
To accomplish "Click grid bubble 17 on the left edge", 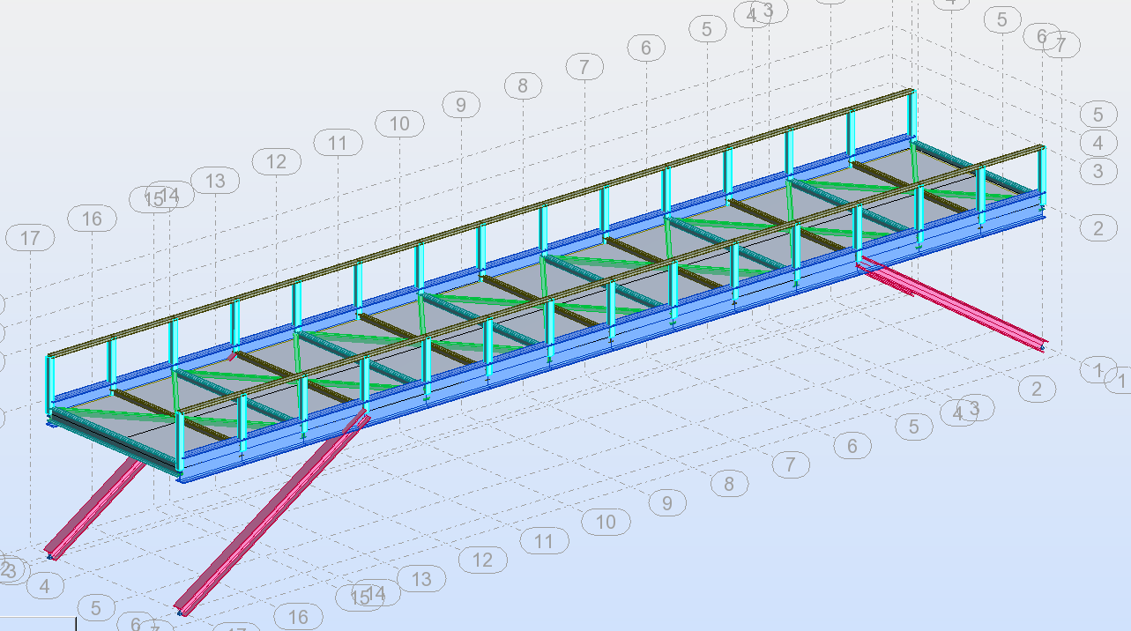I will pyautogui.click(x=29, y=237).
